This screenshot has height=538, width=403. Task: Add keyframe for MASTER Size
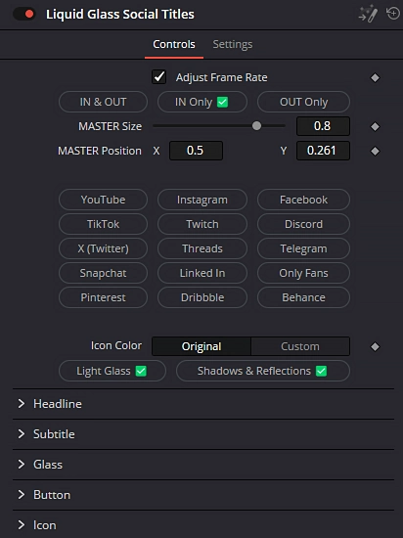pos(375,126)
